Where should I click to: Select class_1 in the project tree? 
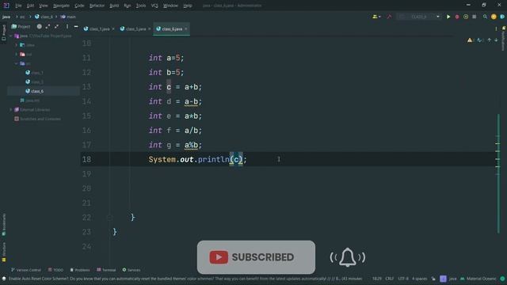34,73
